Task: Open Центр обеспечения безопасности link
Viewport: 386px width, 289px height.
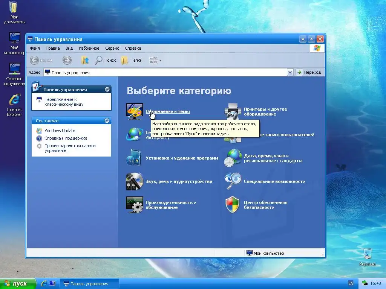Action: click(x=266, y=205)
